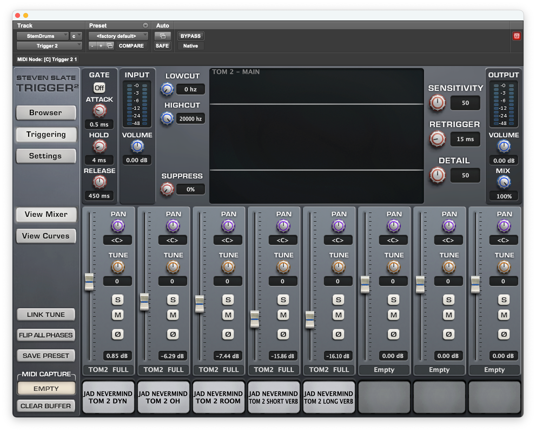
Task: Click fader handle of the 0.85 dB channel
Action: (89, 282)
